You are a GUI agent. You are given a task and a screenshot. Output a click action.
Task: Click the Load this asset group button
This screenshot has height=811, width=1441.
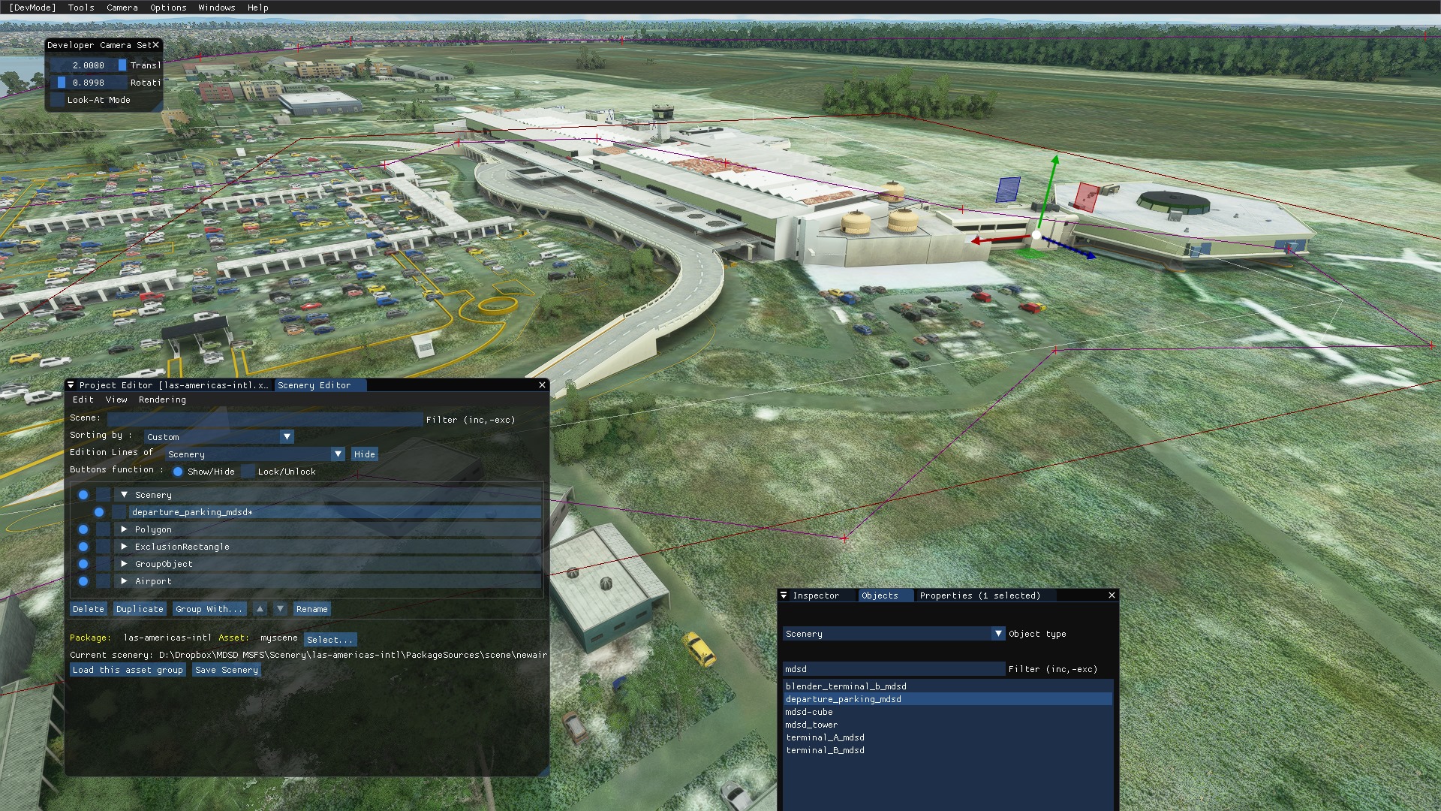click(128, 670)
